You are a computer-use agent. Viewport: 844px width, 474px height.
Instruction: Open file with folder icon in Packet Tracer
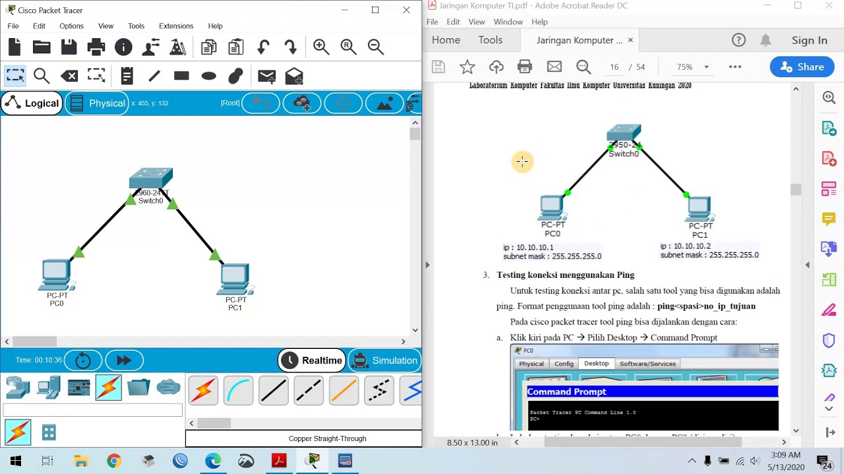(42, 47)
